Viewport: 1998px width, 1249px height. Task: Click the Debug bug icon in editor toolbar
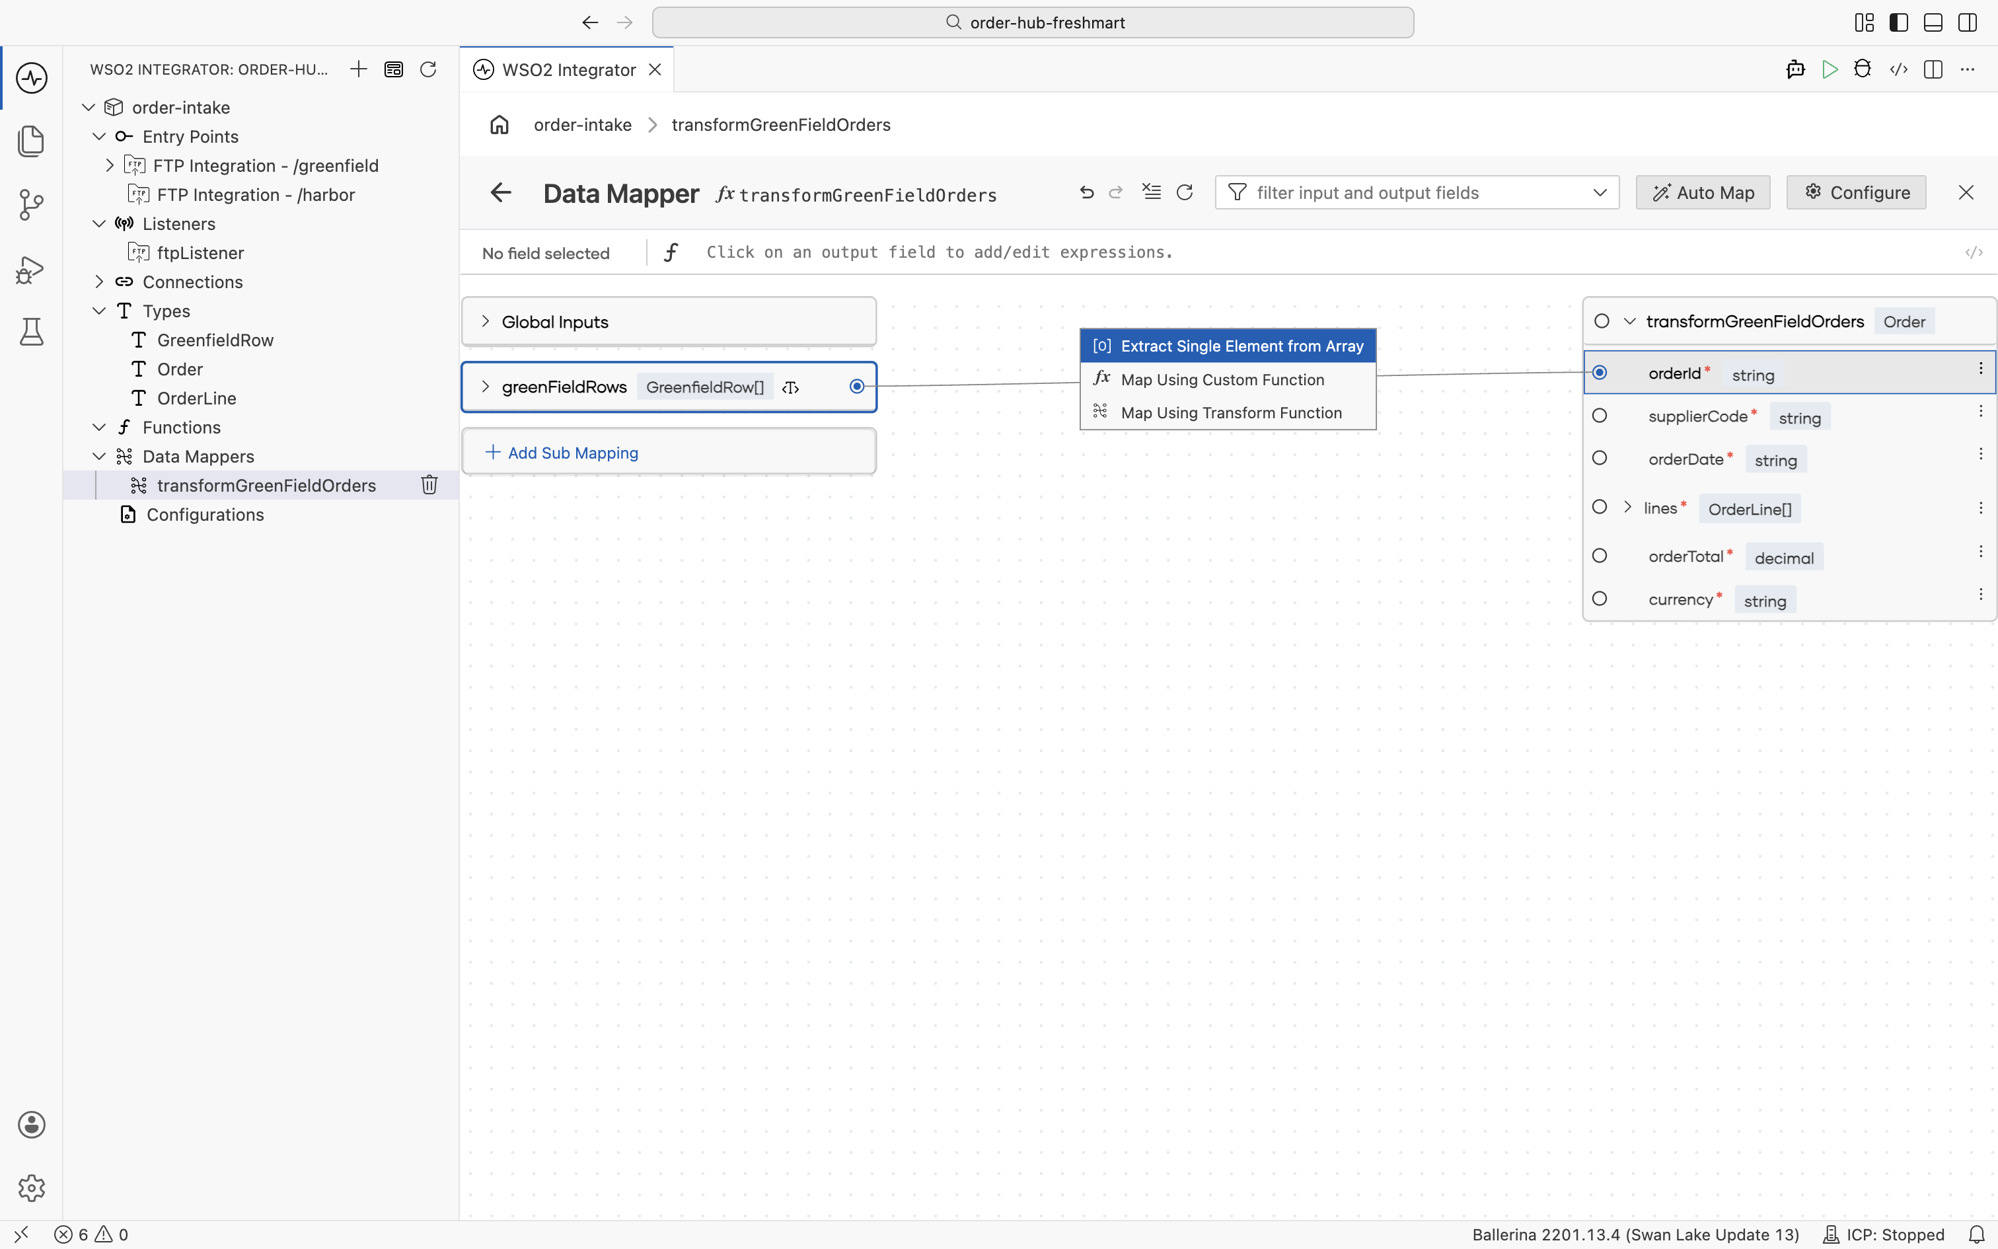pyautogui.click(x=1863, y=69)
